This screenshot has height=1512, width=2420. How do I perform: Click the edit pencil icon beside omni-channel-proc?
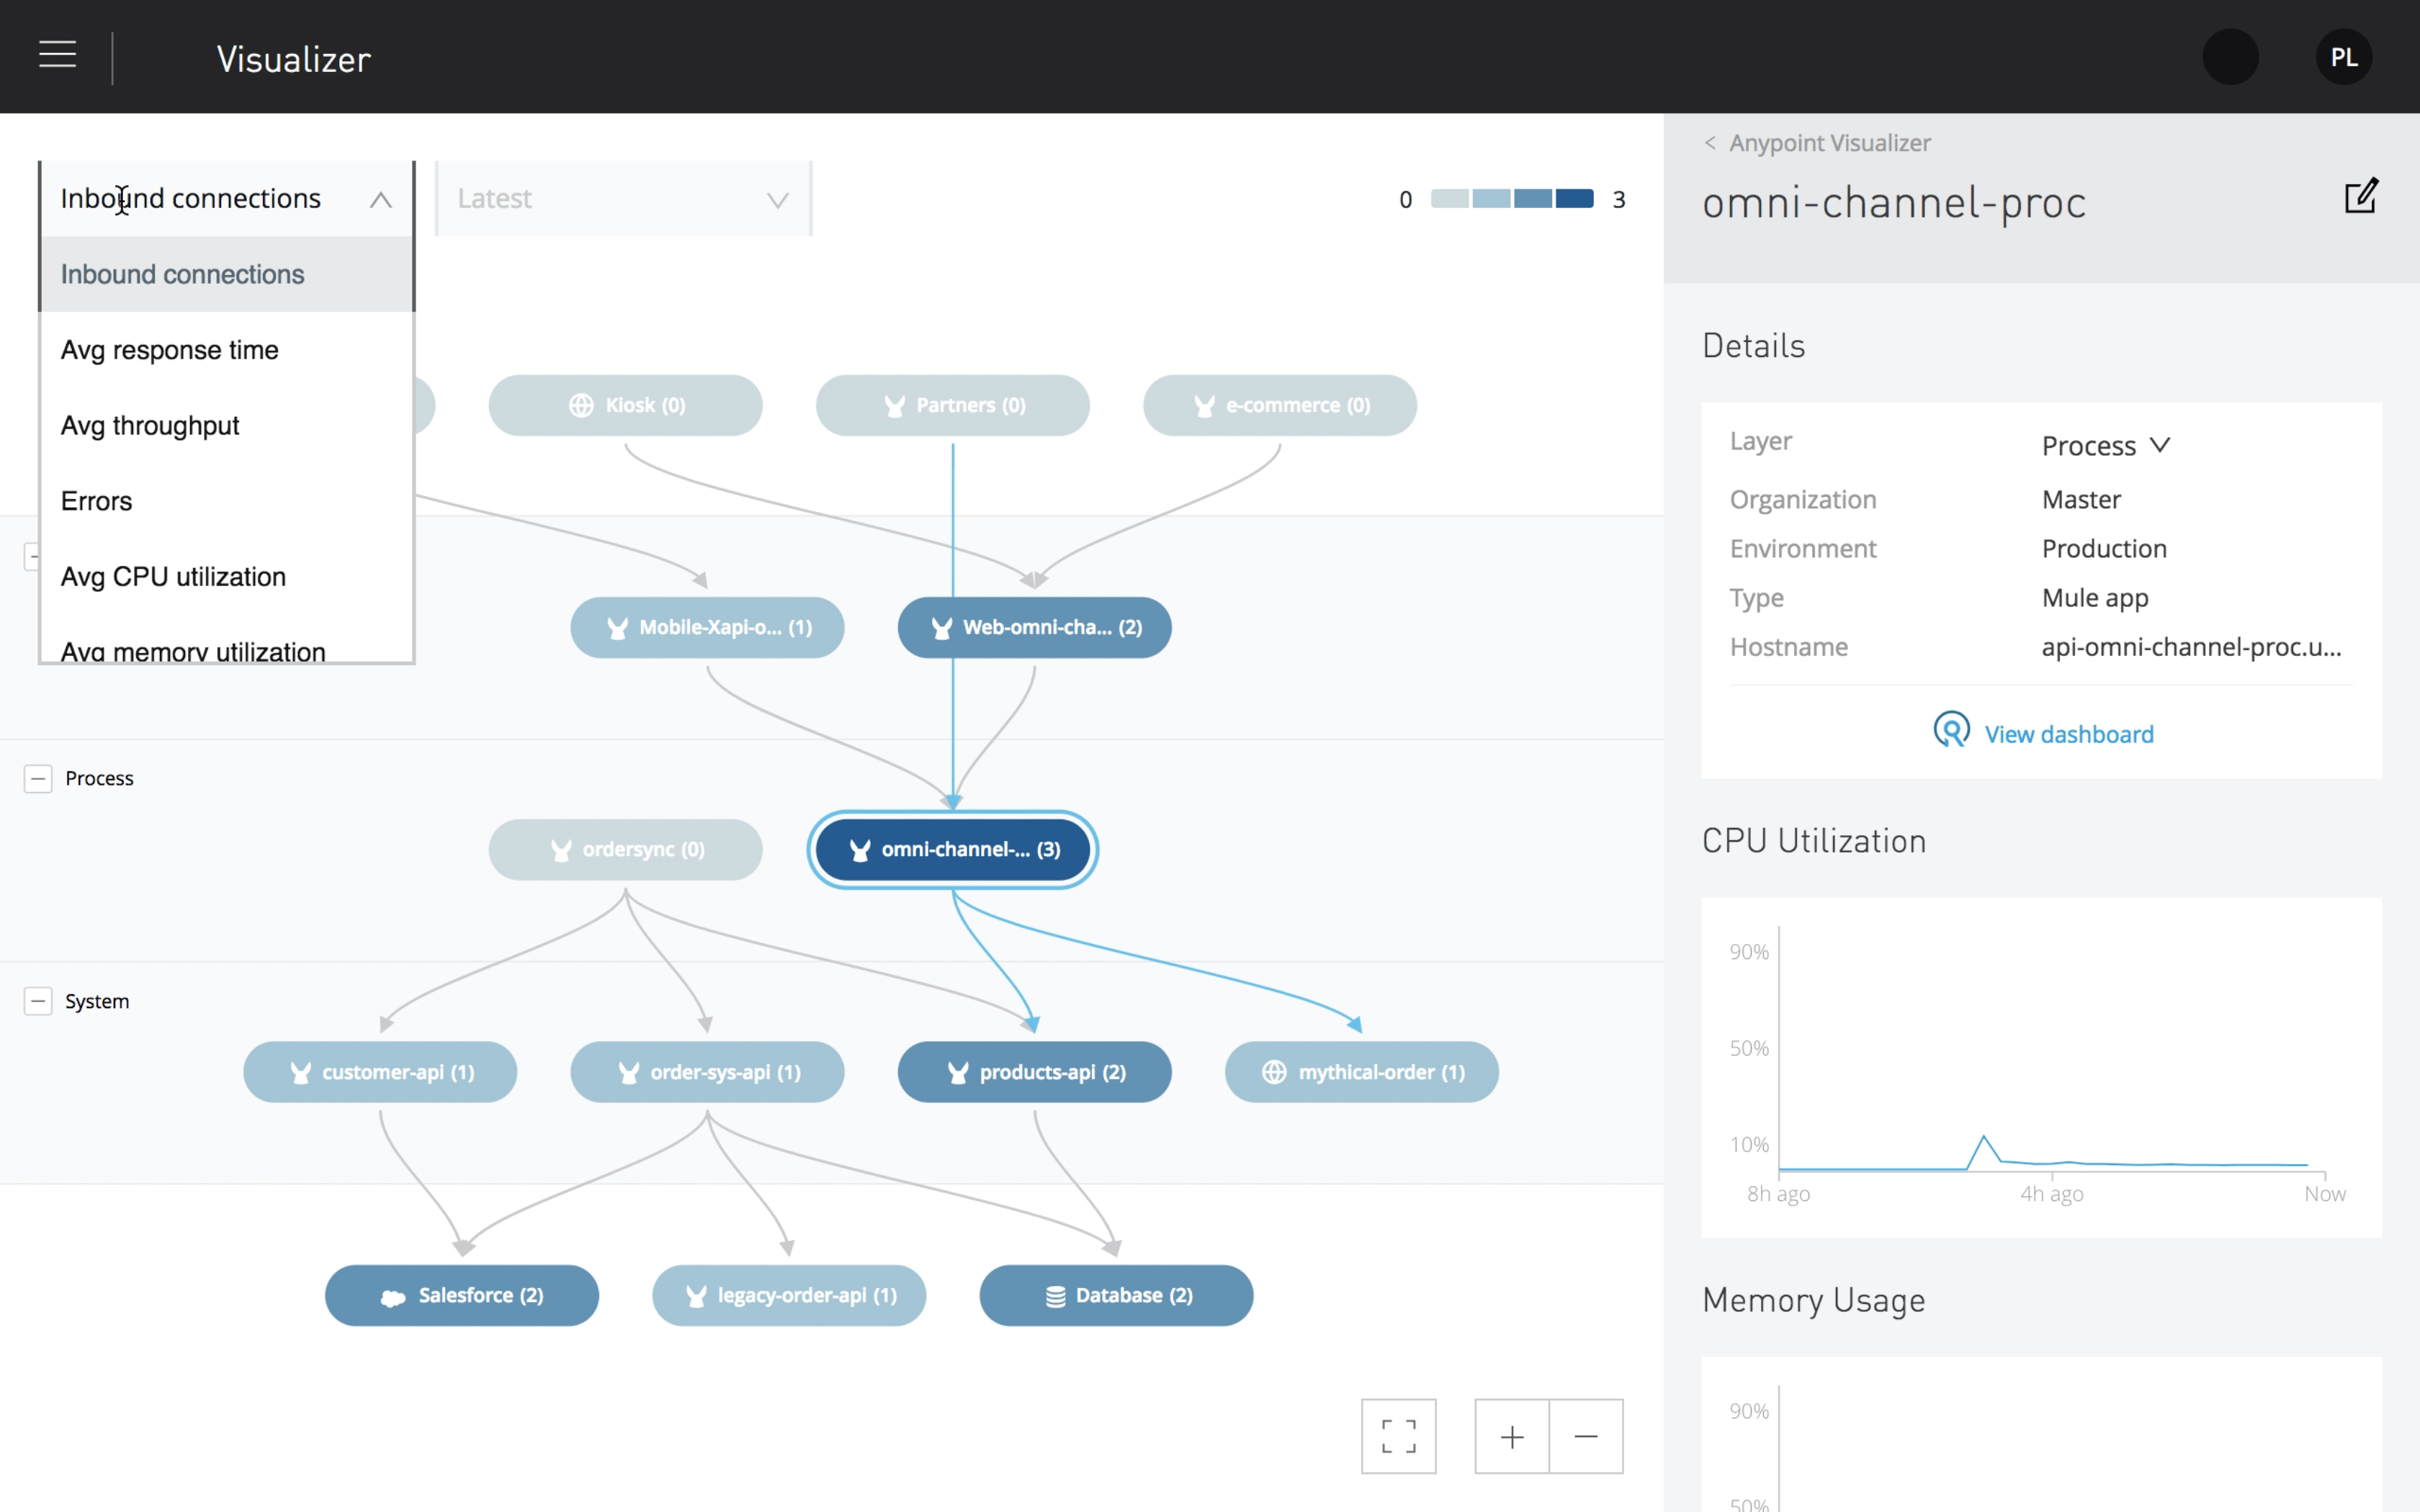point(2361,197)
